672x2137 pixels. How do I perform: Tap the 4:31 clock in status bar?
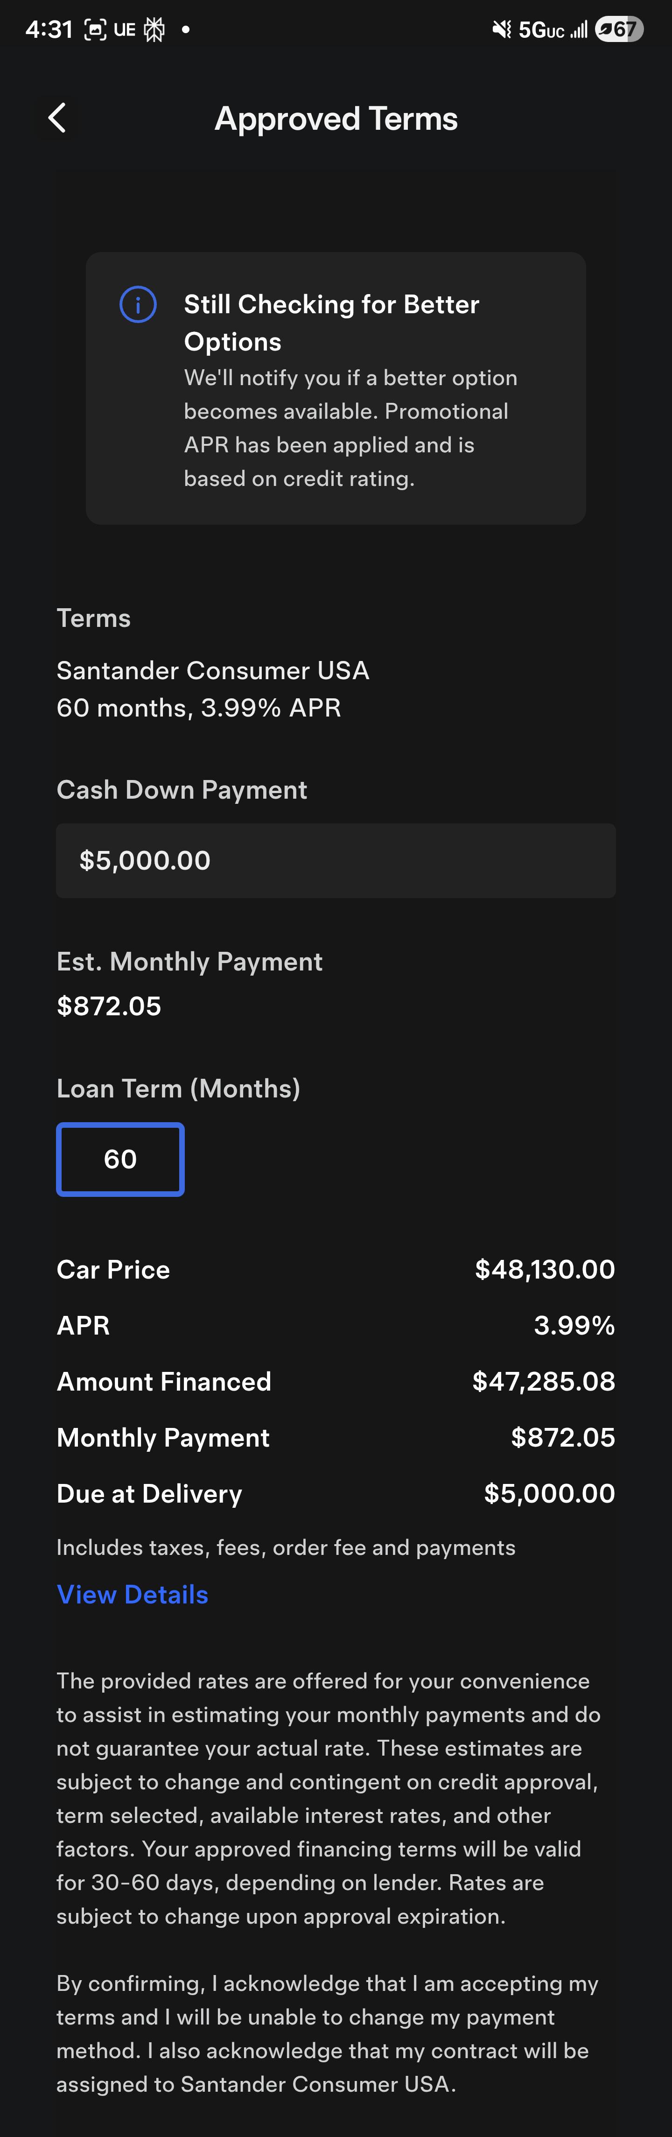coord(49,30)
